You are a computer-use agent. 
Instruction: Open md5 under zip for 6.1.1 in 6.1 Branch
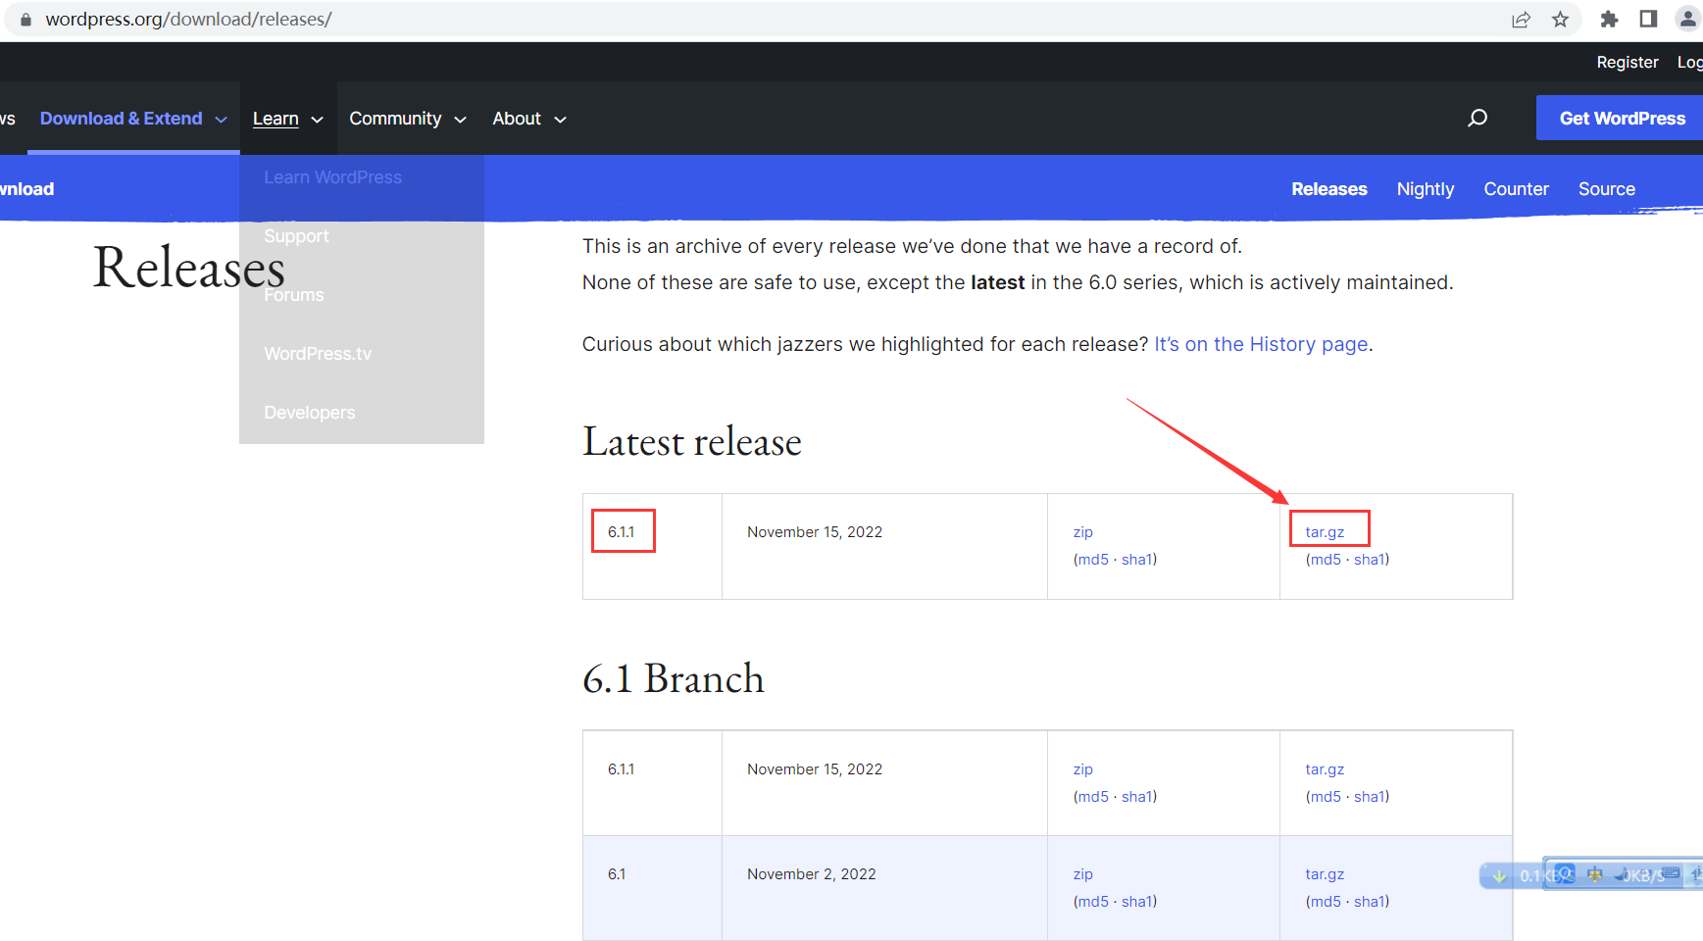point(1093,797)
